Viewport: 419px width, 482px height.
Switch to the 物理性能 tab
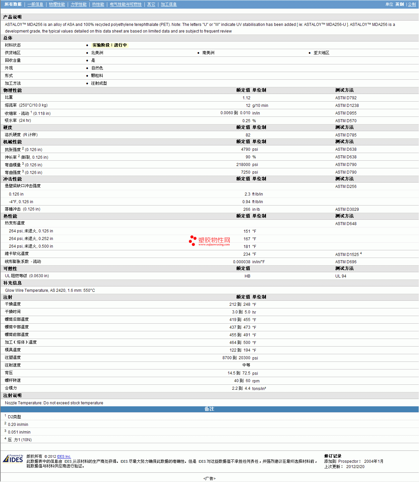point(57,4)
